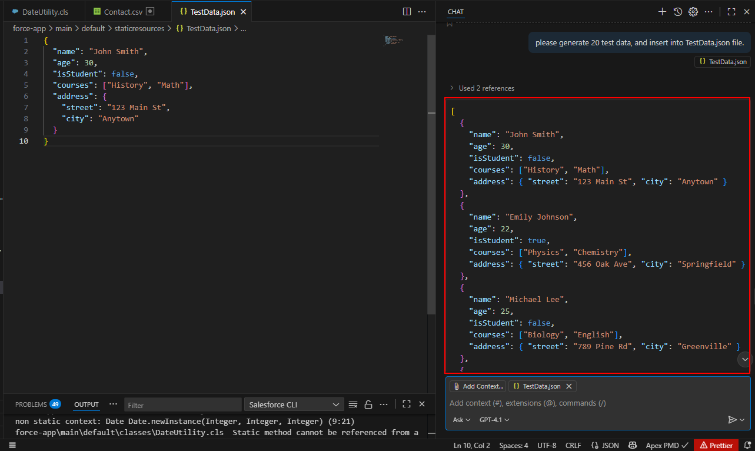The height and width of the screenshot is (451, 755).
Task: Remove TestData.json from chat context
Action: coord(568,386)
